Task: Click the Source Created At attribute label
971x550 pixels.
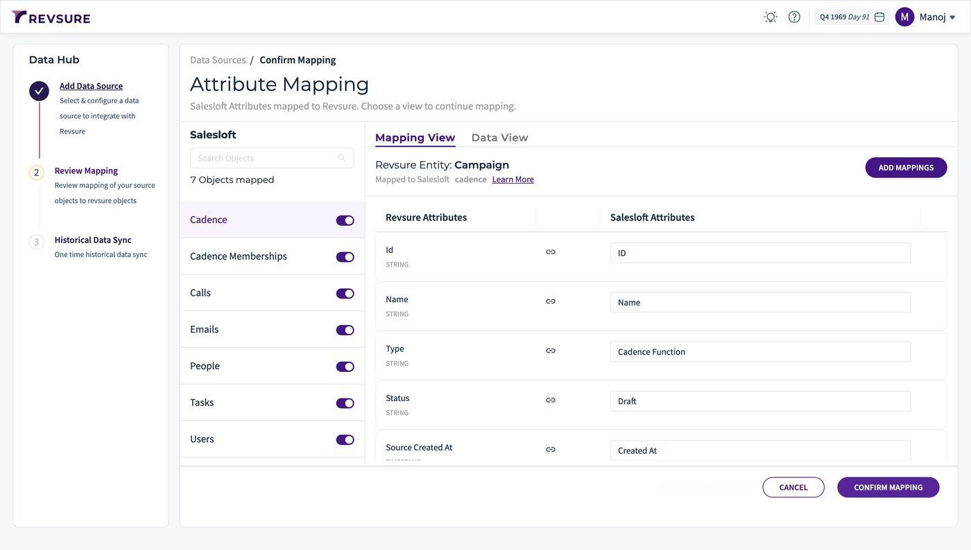Action: pos(419,447)
